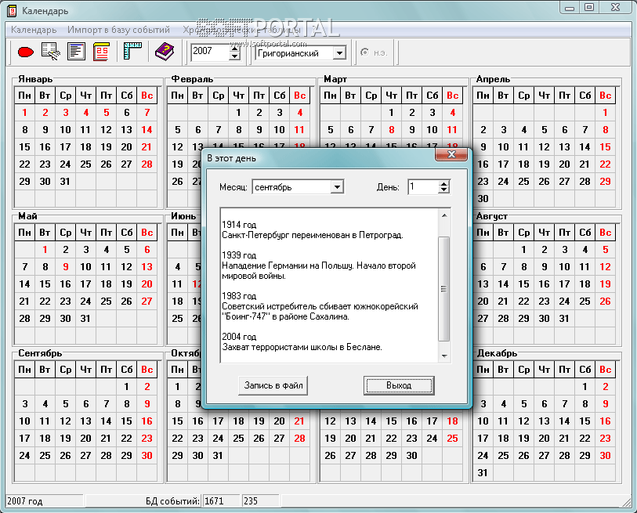Click the events list scroll down arrow
The height and width of the screenshot is (513, 637).
444,356
